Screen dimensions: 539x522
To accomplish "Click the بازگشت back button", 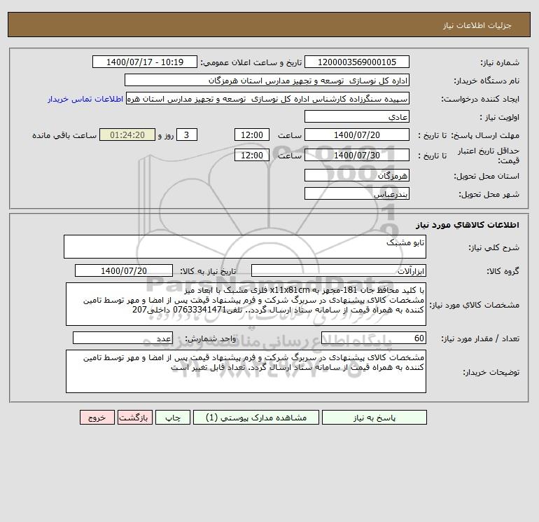I will point(134,418).
